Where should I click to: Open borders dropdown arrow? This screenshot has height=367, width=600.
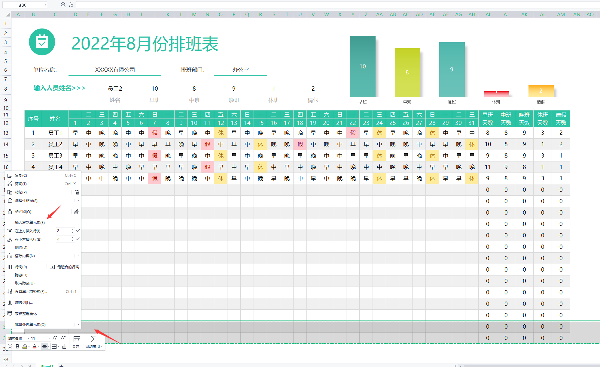(x=59, y=347)
